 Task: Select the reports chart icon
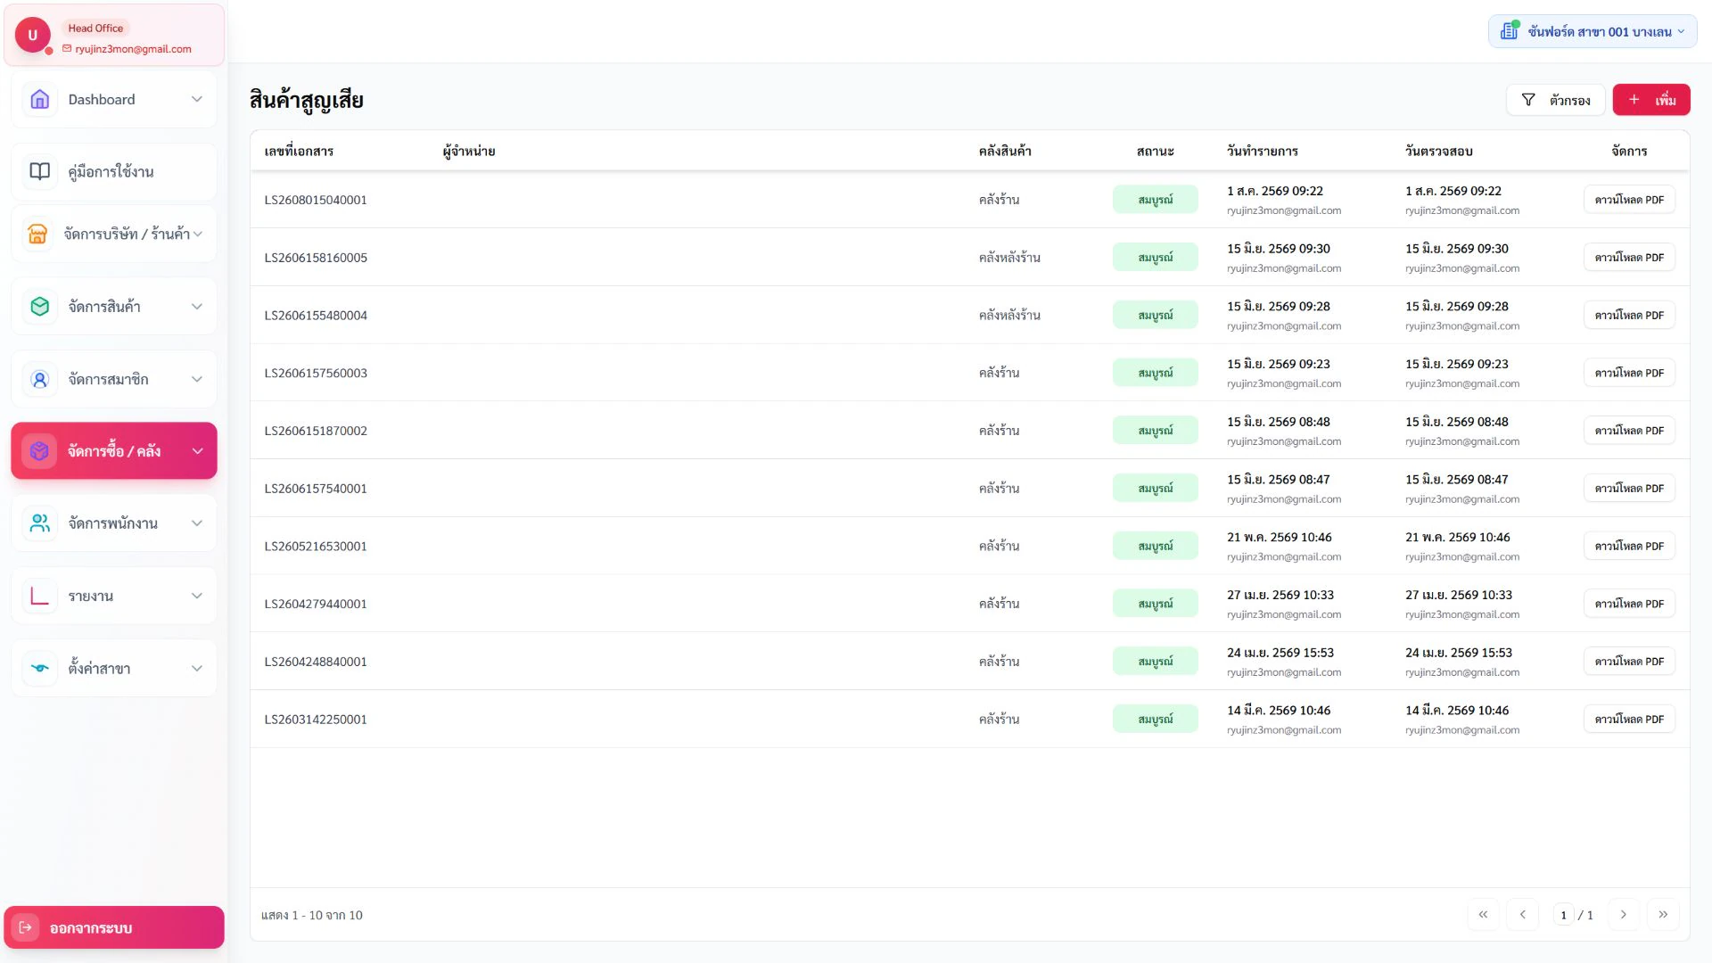pyautogui.click(x=40, y=596)
